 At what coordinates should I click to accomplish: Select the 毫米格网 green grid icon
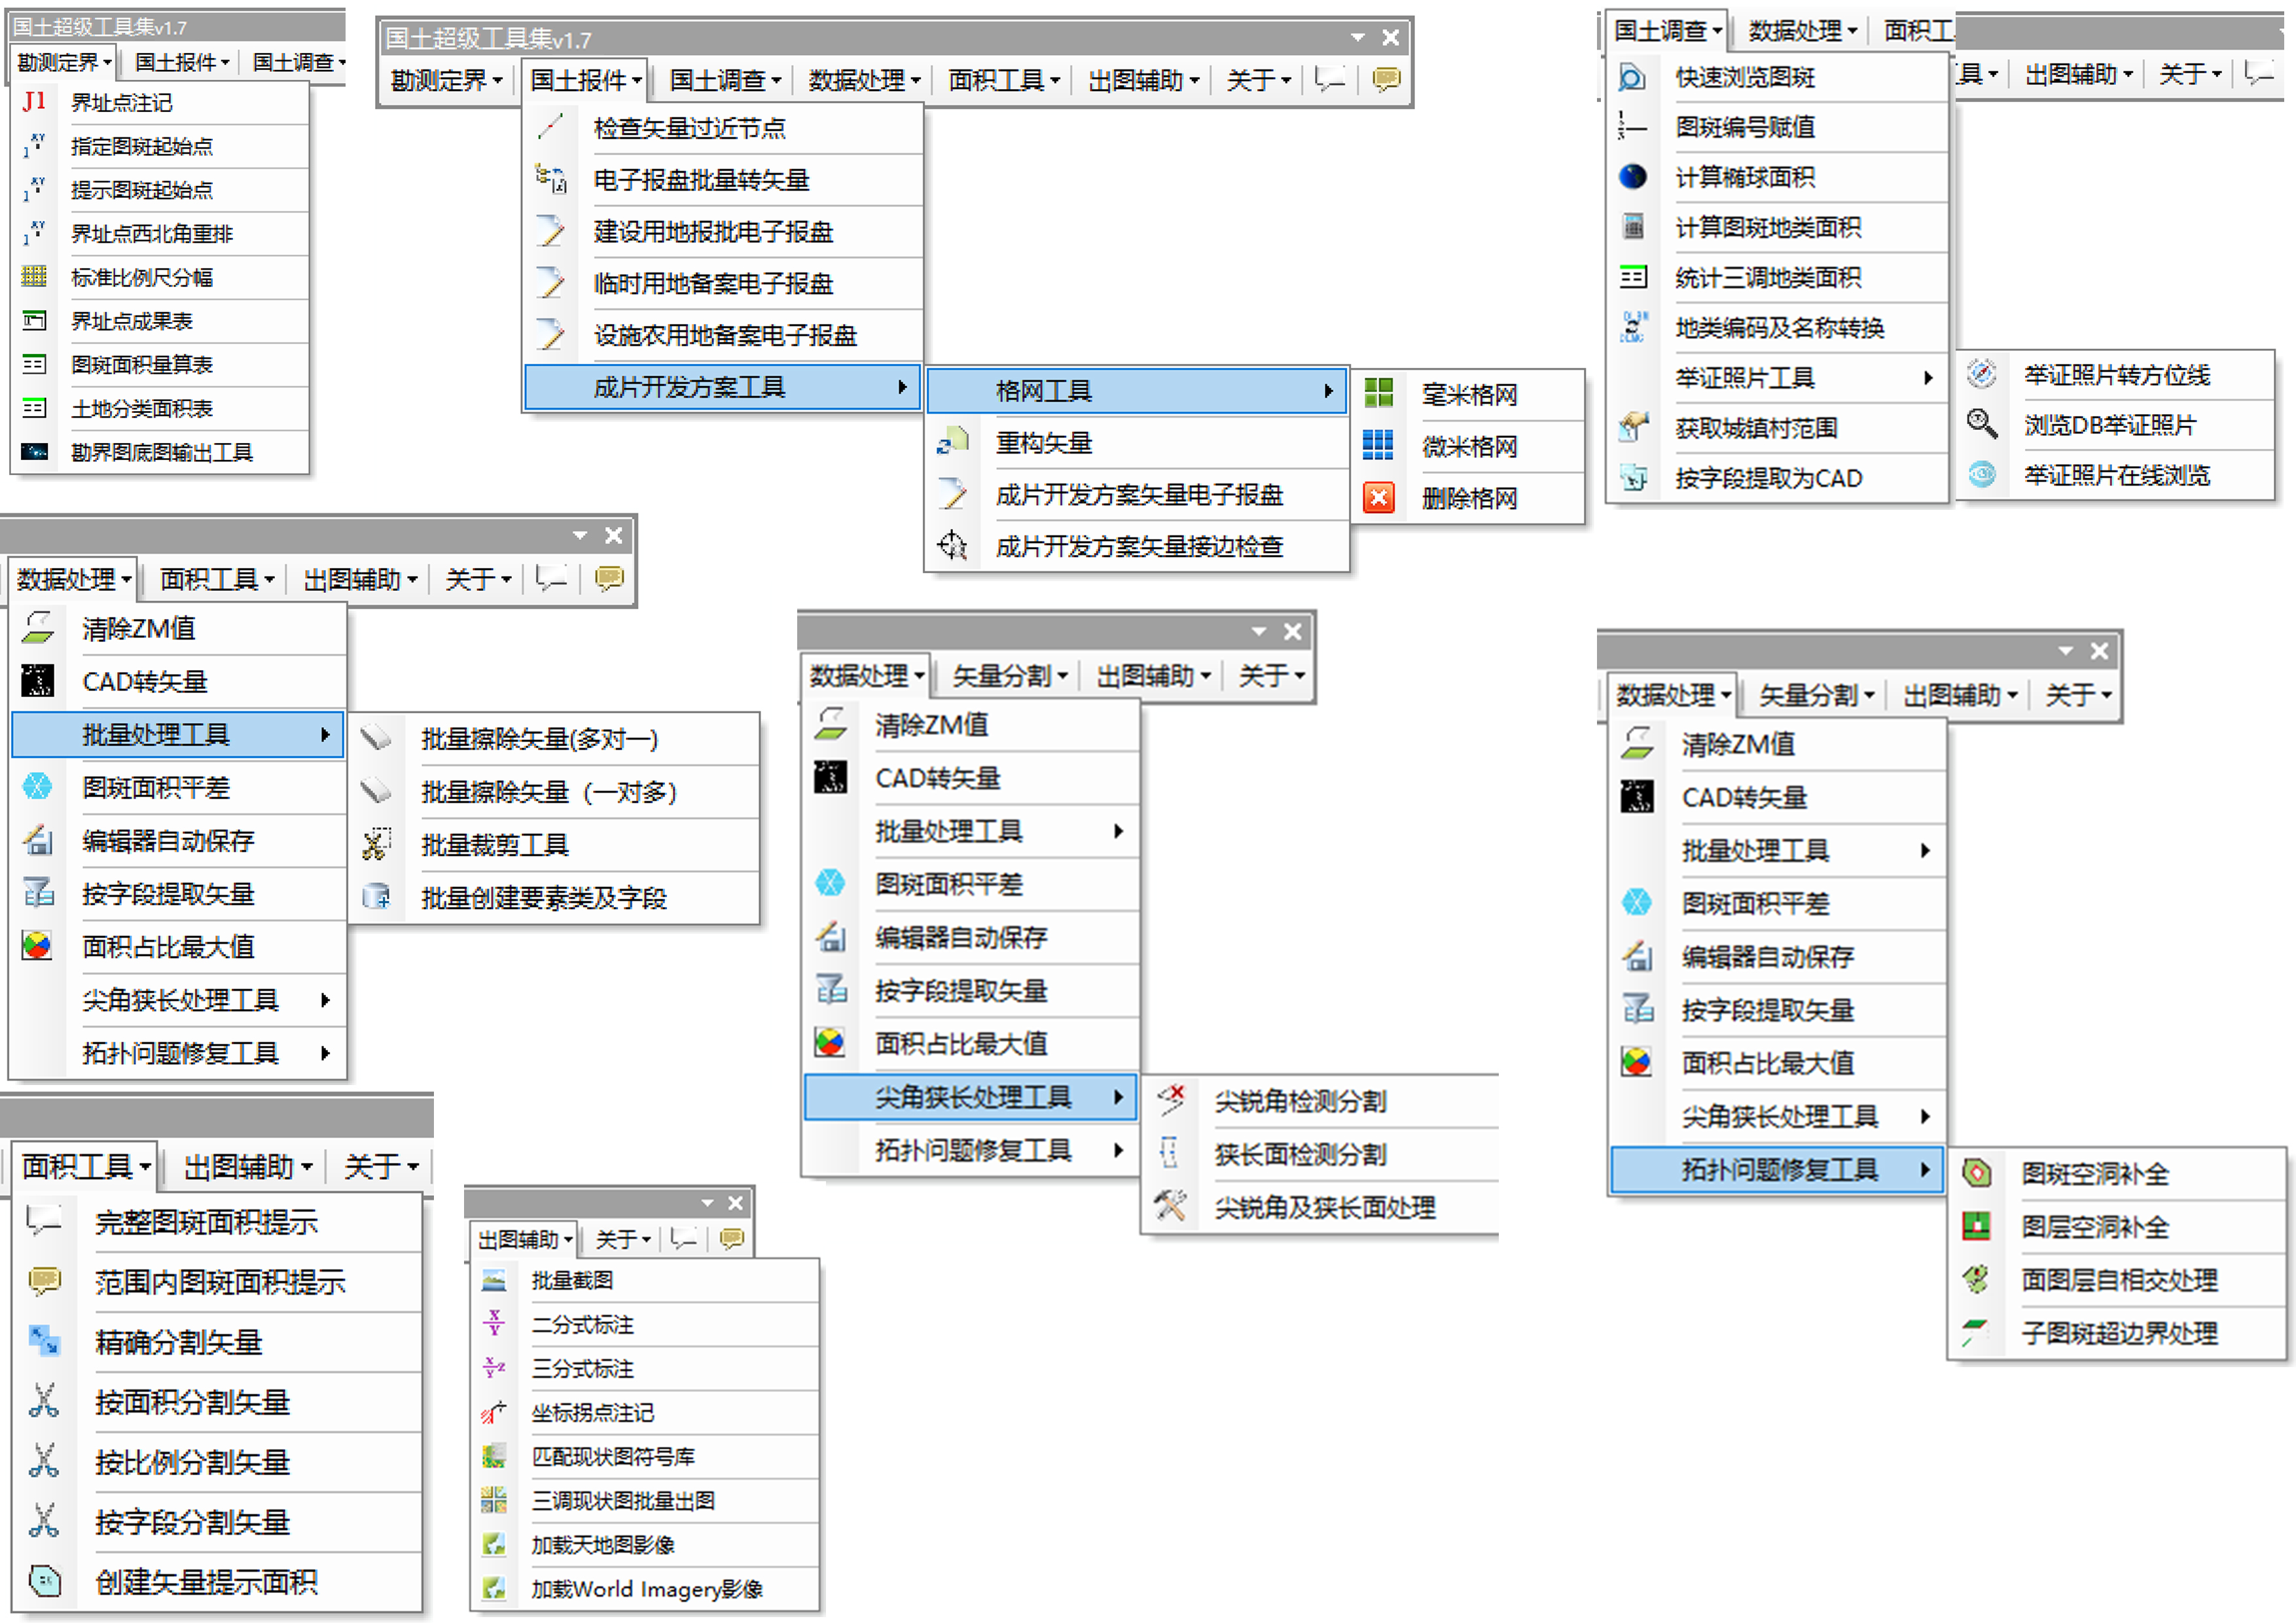pyautogui.click(x=1379, y=393)
